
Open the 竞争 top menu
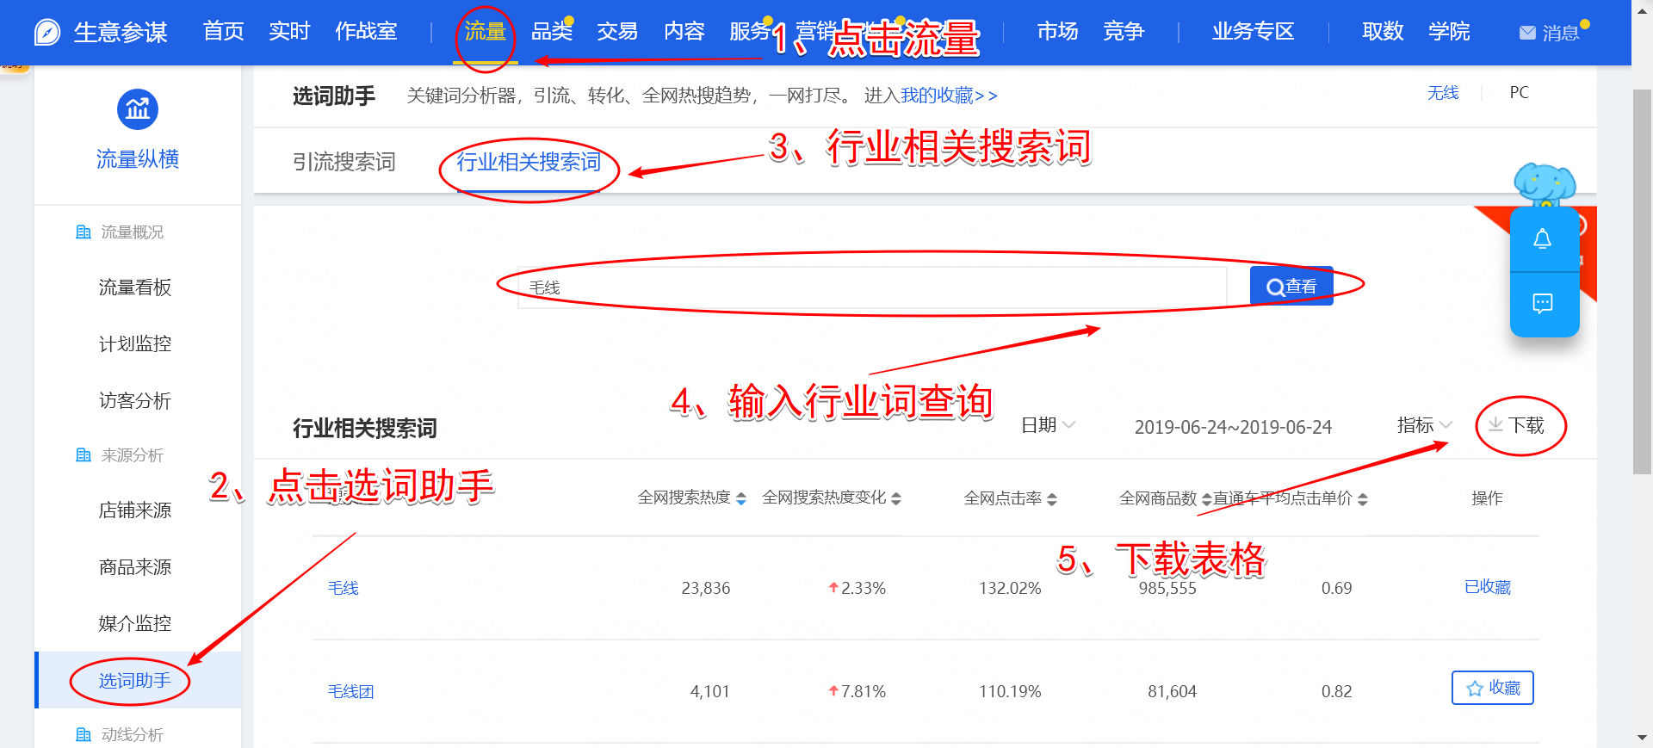click(x=1124, y=32)
